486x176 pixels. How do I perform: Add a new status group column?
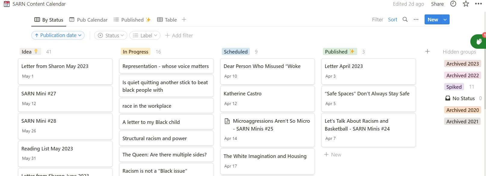(x=427, y=51)
